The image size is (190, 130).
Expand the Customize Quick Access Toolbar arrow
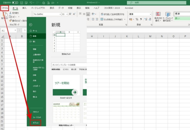[58, 3]
